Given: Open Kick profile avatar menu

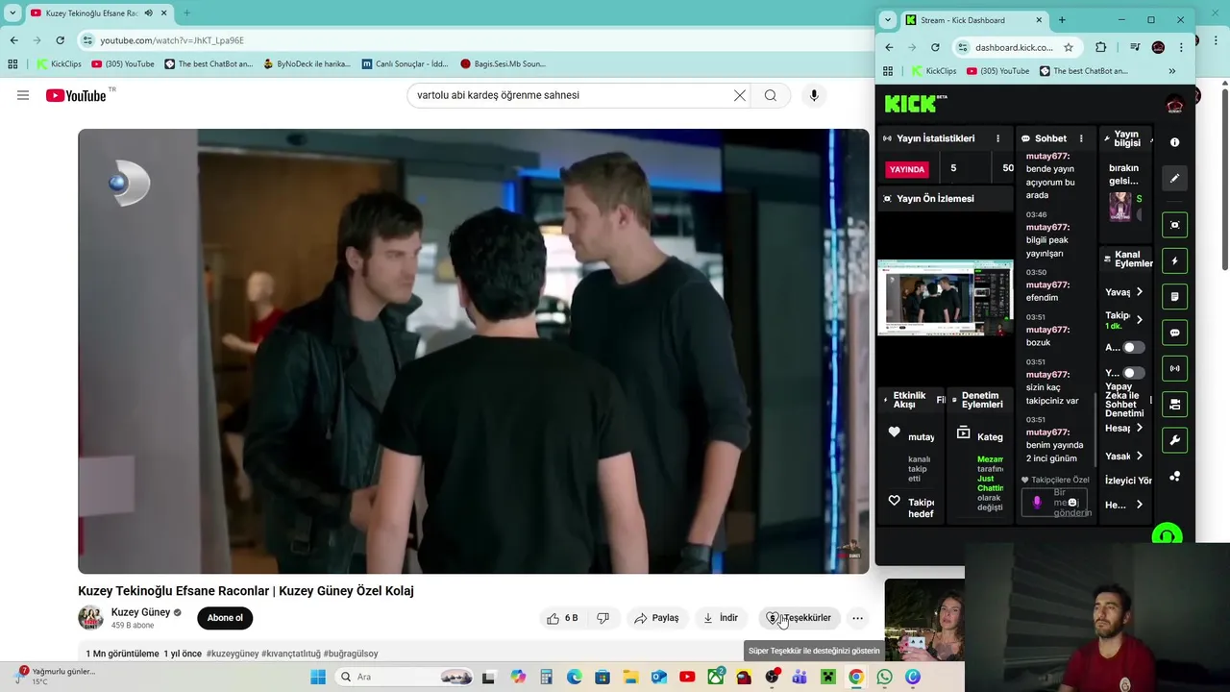Looking at the screenshot, I should 1174,104.
